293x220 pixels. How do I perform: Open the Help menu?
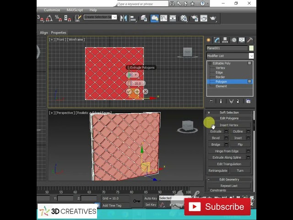93,10
